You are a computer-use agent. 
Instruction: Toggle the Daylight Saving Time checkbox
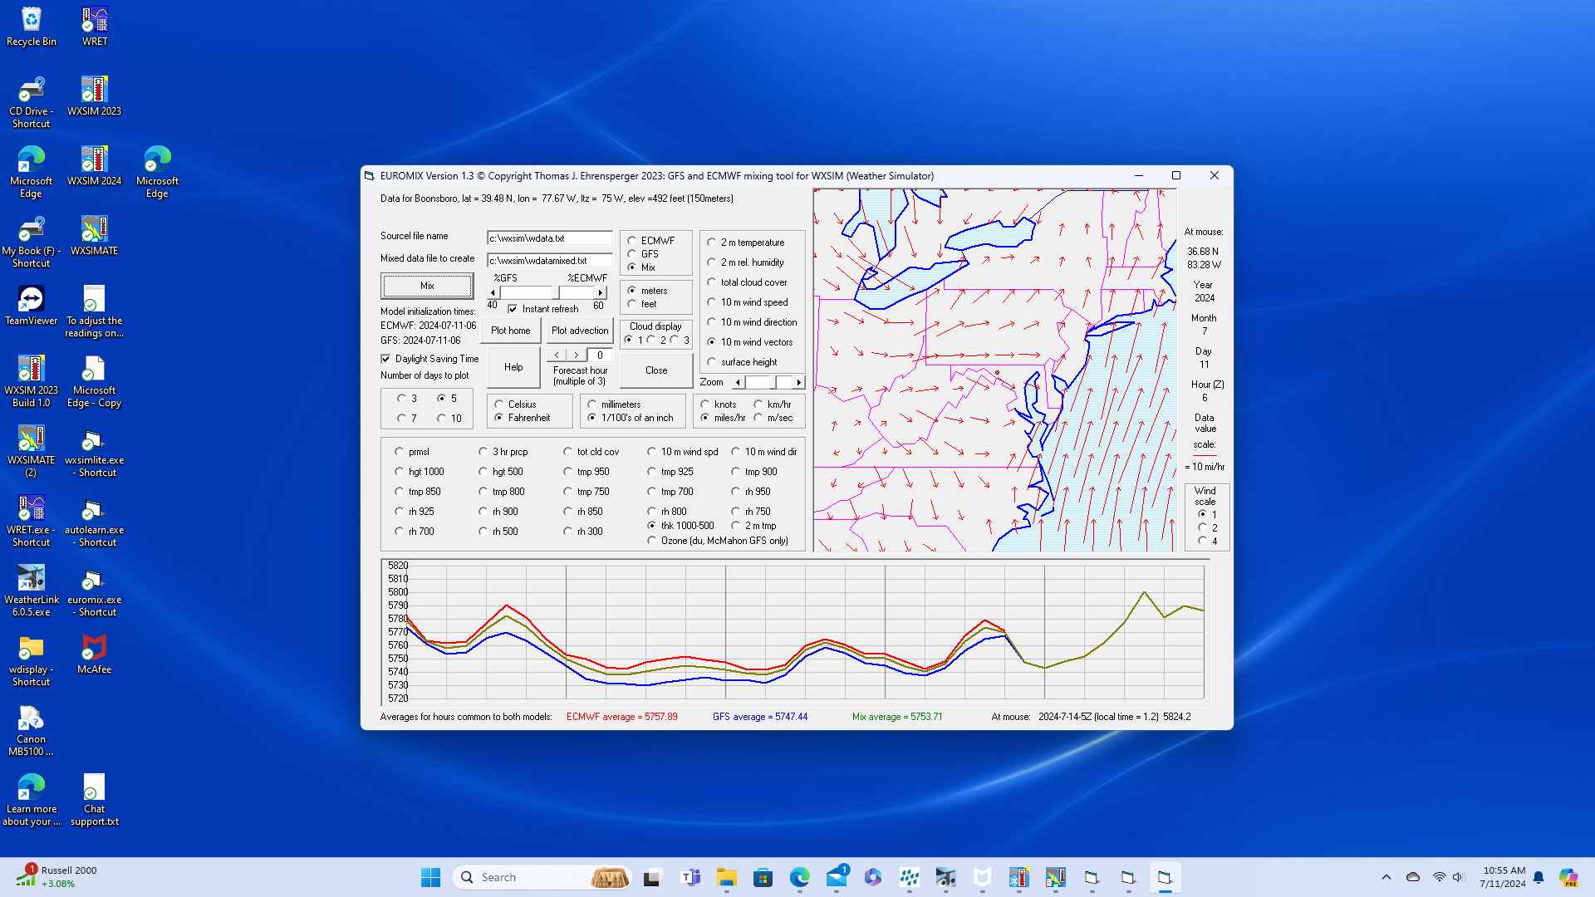[x=385, y=359]
